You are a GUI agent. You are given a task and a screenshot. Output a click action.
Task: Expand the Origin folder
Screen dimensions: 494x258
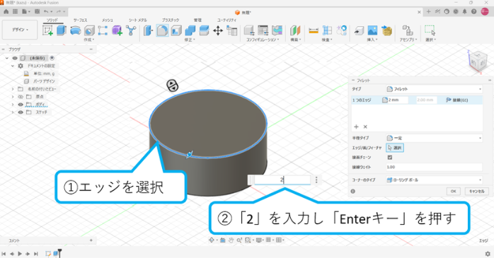click(13, 97)
